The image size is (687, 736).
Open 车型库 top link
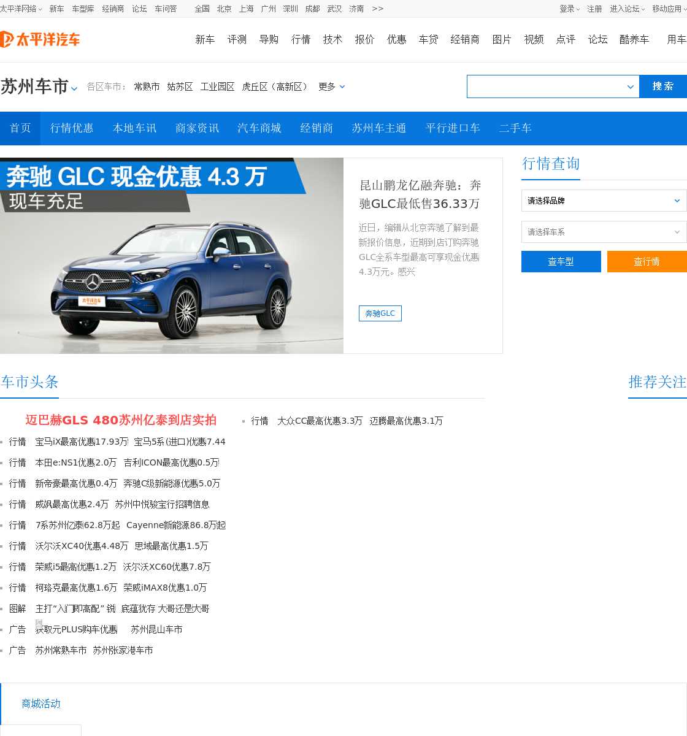83,9
